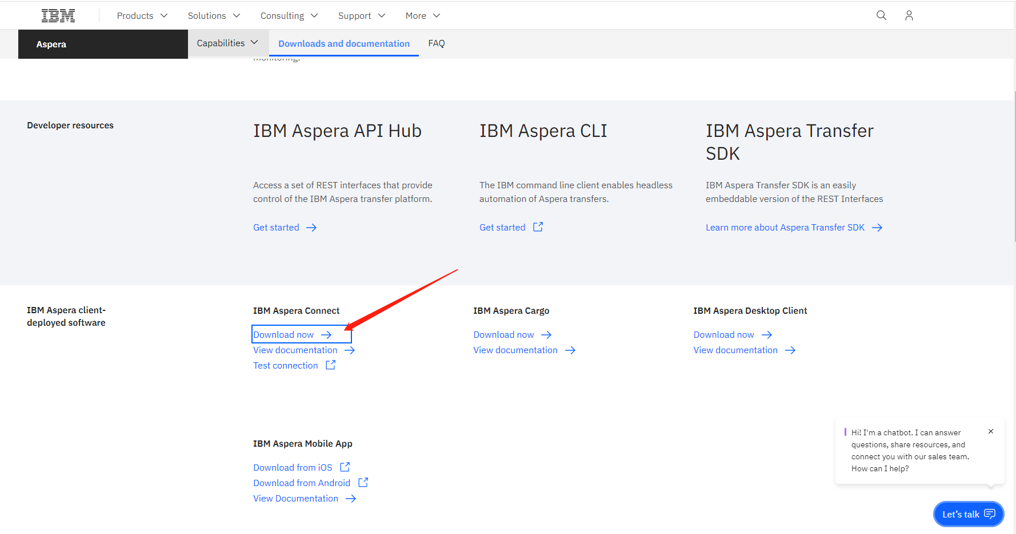
Task: Click the IBM Aspera API Hub heading
Action: click(x=337, y=131)
